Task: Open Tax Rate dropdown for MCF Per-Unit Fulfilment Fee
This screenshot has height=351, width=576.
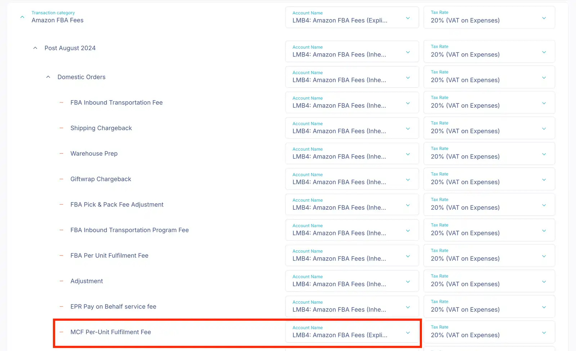Action: 489,332
